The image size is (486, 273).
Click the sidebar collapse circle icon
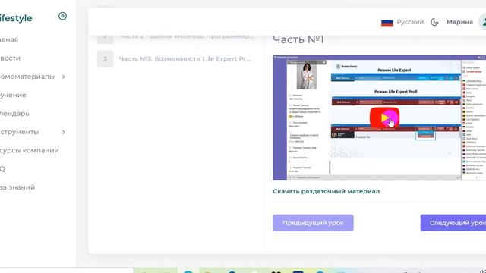click(62, 16)
